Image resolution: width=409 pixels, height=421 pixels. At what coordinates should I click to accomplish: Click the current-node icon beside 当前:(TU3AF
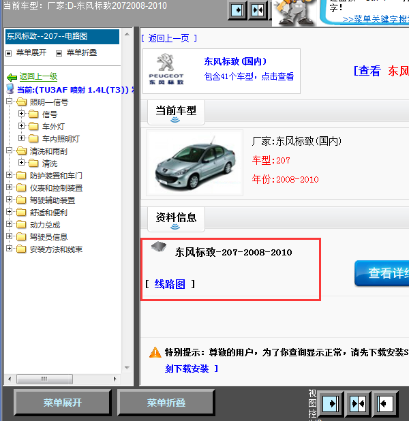point(10,89)
